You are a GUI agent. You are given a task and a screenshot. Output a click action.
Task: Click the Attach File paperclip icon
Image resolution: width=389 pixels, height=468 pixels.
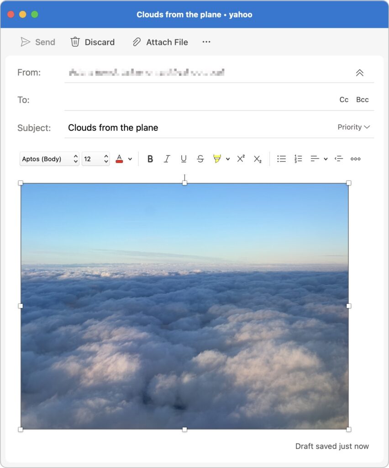tap(137, 42)
